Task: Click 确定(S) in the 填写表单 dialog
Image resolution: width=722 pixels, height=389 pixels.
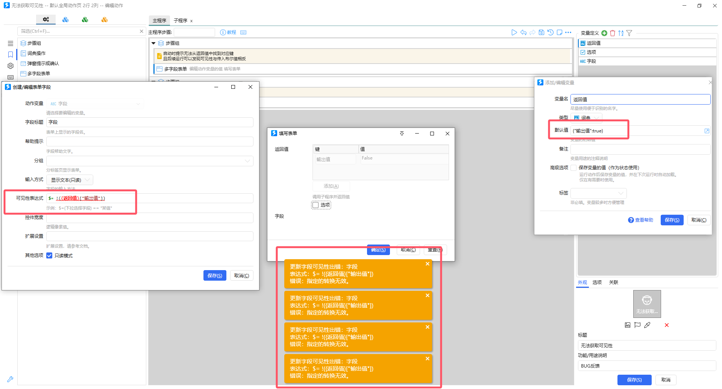Action: click(x=378, y=250)
